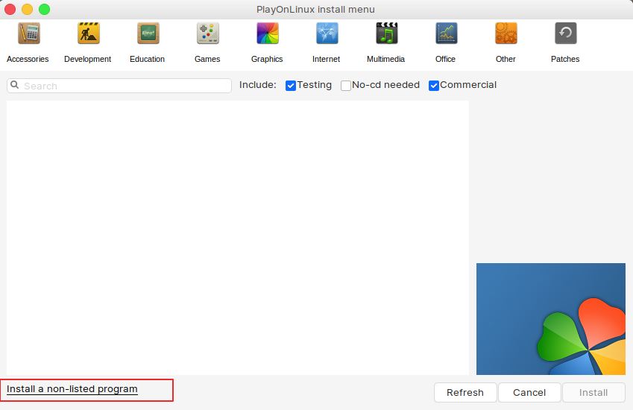633x410 pixels.
Task: Toggle the Testing checkbox
Action: pos(291,86)
